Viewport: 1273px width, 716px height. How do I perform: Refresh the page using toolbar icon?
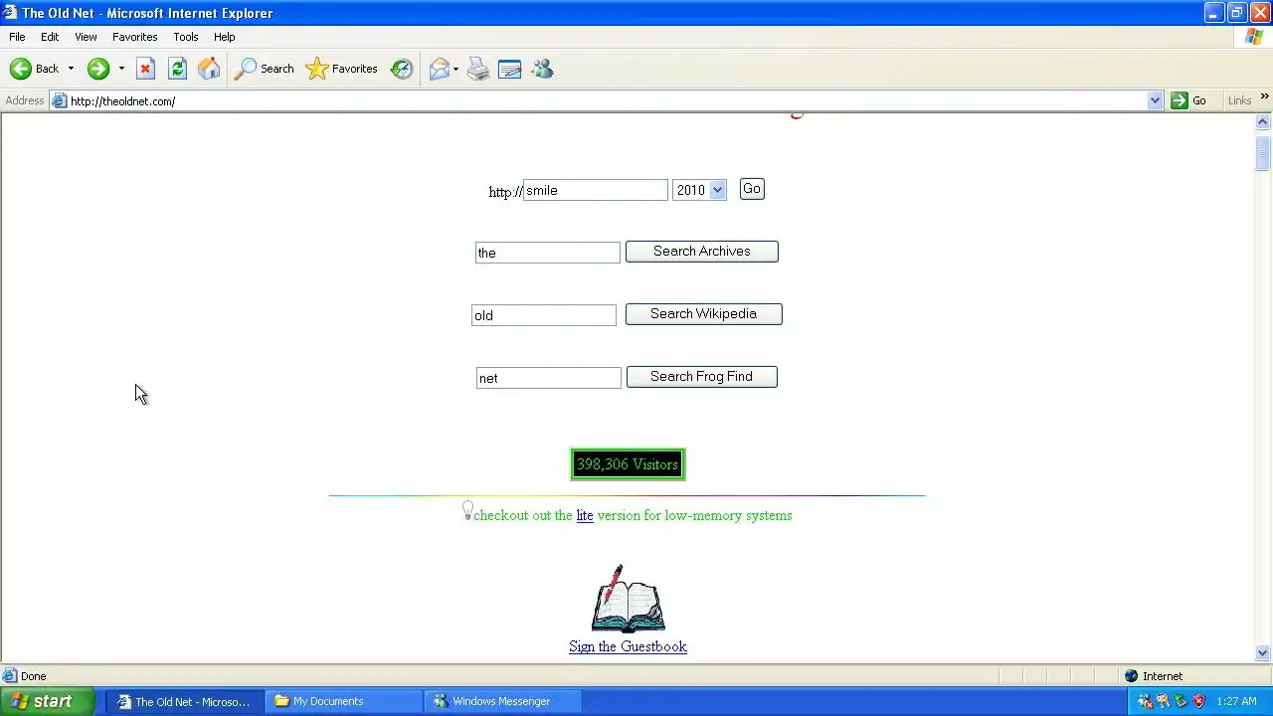pos(177,69)
